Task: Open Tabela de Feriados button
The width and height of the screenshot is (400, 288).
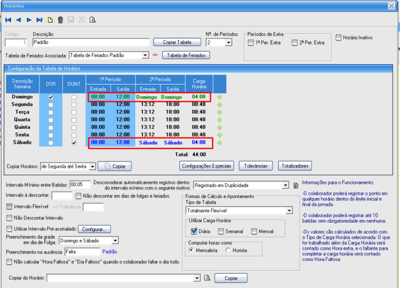Action: [186, 55]
